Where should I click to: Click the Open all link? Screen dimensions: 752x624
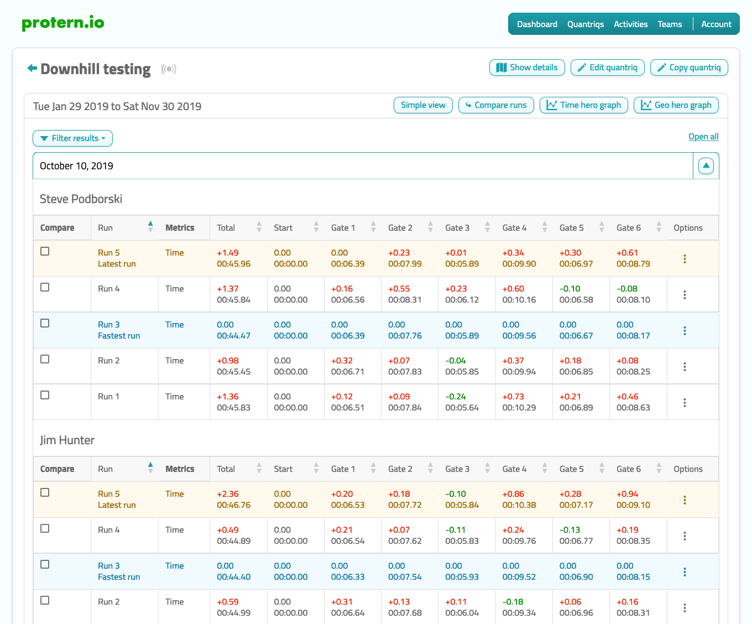pos(703,137)
